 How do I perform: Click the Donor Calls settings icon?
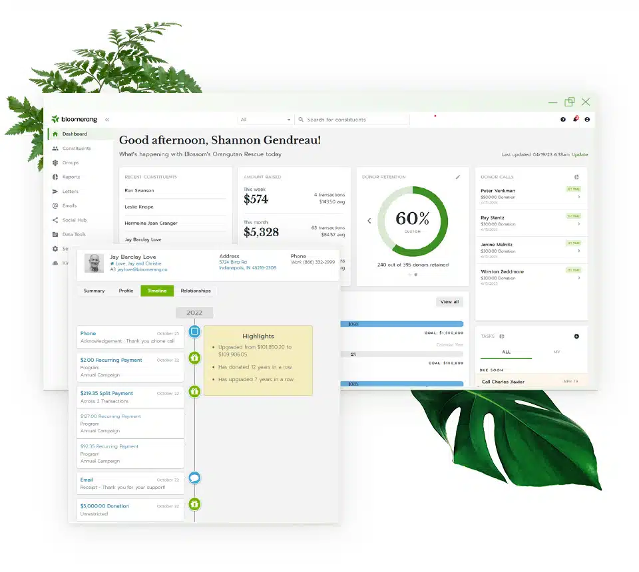576,177
